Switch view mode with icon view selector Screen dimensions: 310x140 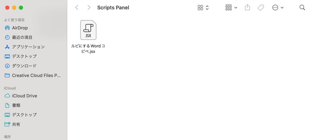203,7
